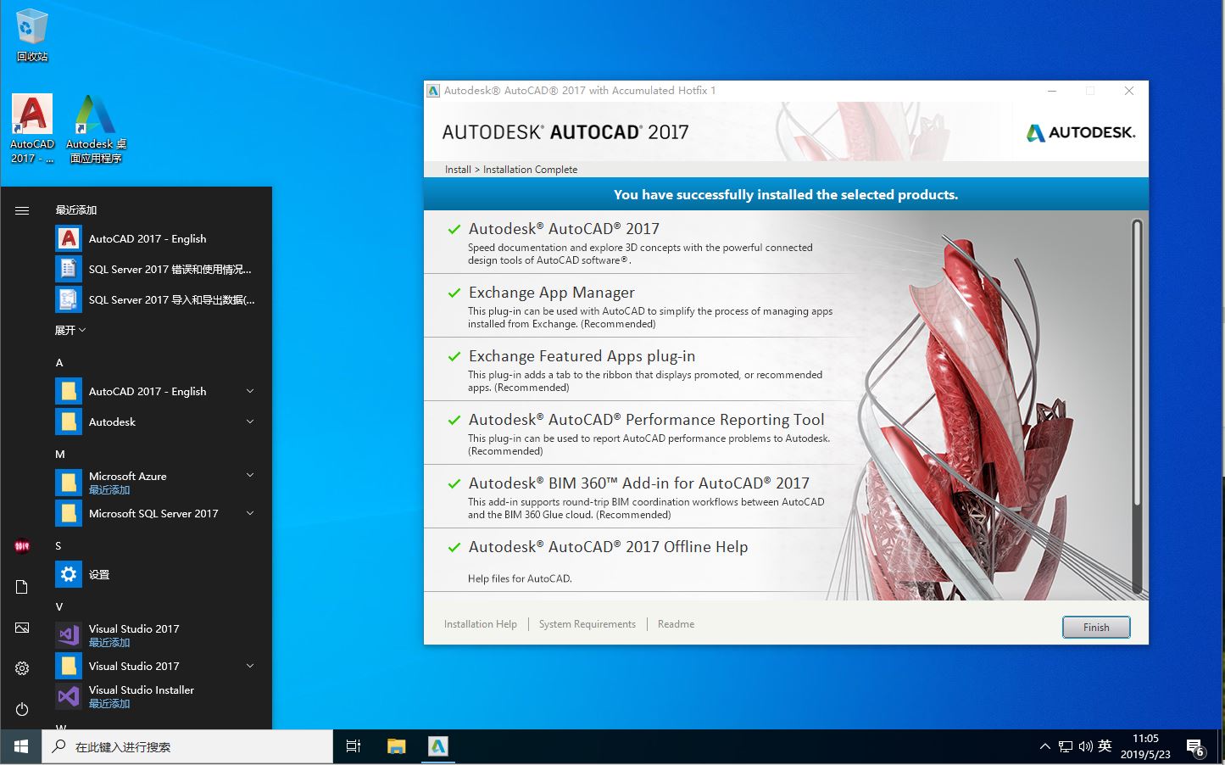1225x765 pixels.
Task: Click the Install > Installation Complete breadcrumb
Action: [x=511, y=170]
